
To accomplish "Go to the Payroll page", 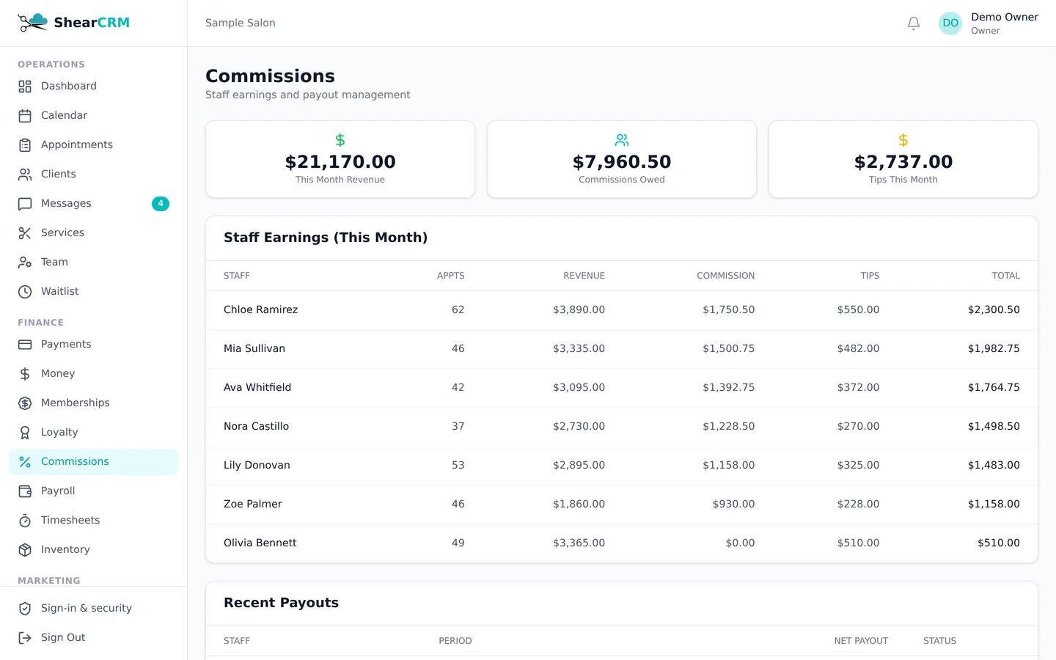I will (x=93, y=491).
